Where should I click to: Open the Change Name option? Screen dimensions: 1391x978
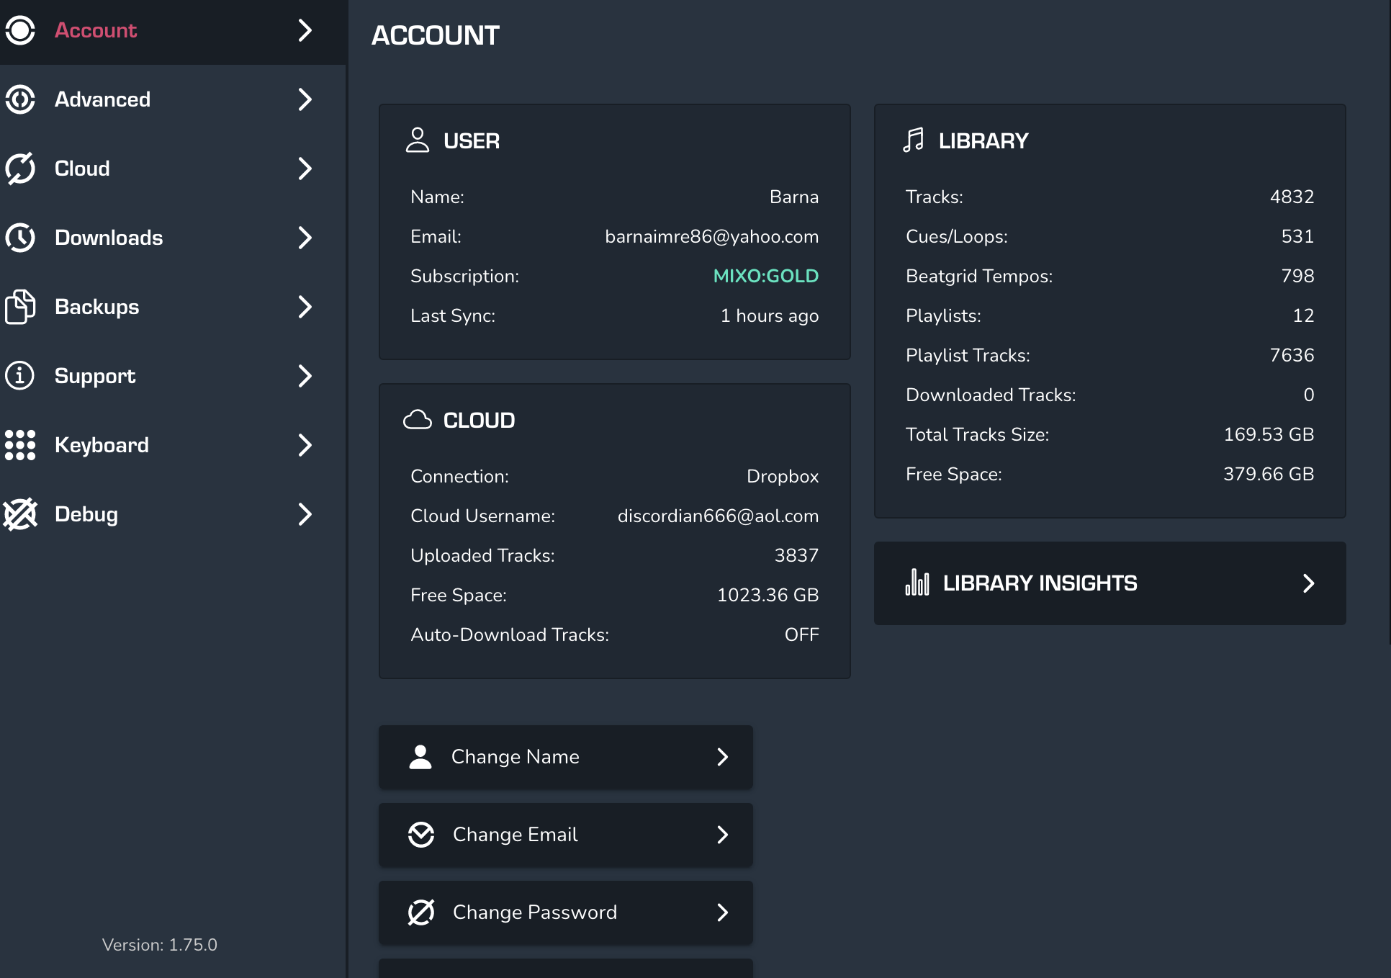[565, 757]
